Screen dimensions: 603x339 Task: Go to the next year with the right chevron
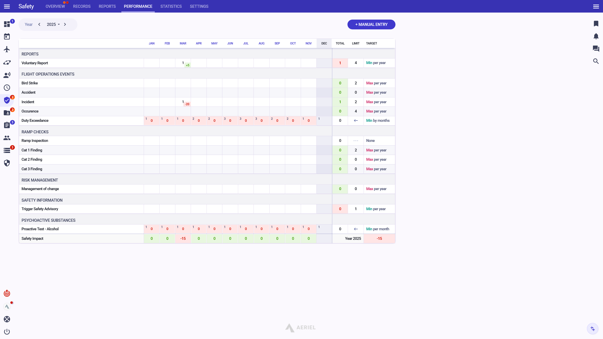tap(65, 24)
